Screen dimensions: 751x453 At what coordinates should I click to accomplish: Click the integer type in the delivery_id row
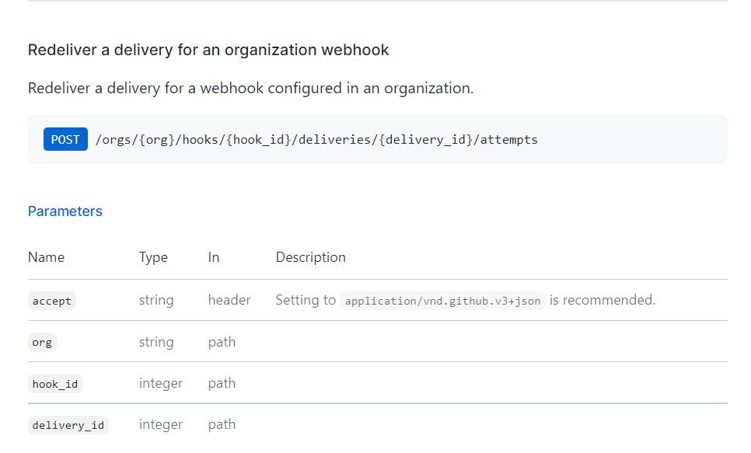161,424
